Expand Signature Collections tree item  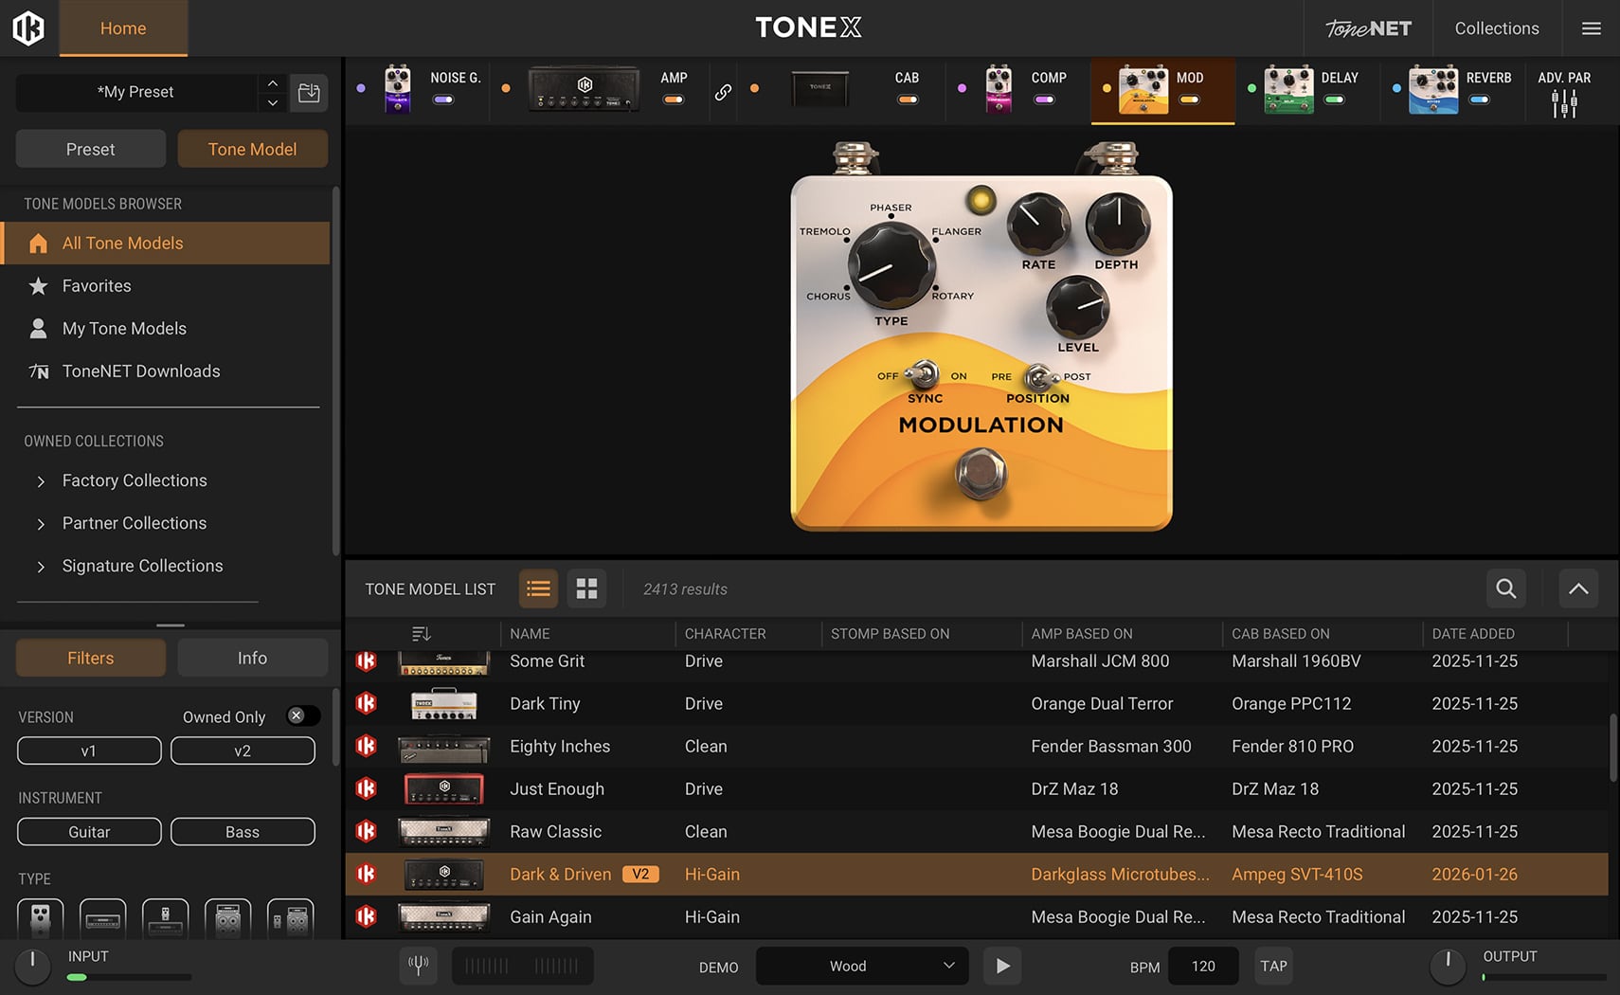41,567
